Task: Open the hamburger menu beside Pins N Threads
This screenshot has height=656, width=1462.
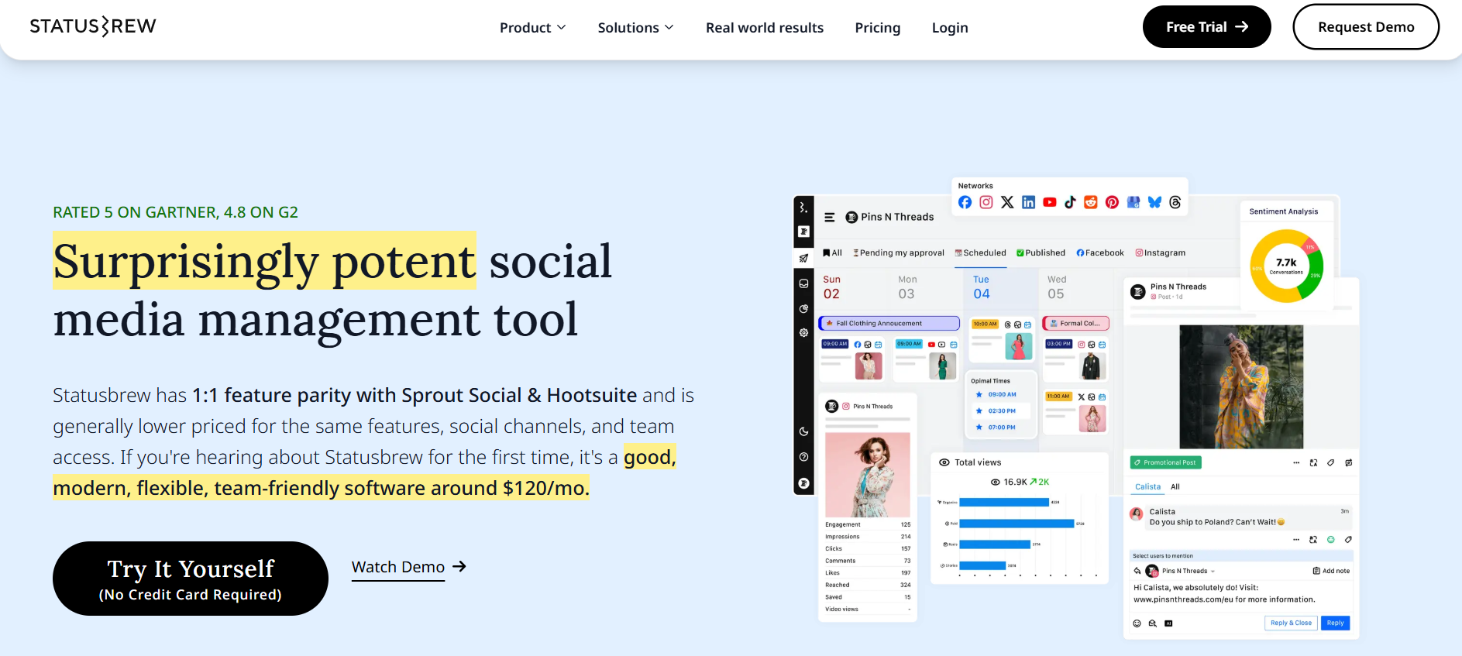Action: click(830, 218)
